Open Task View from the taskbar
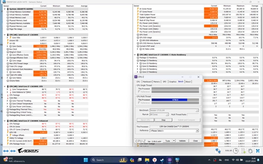Screen dimensions: 263x164 pyautogui.click(x=140, y=160)
